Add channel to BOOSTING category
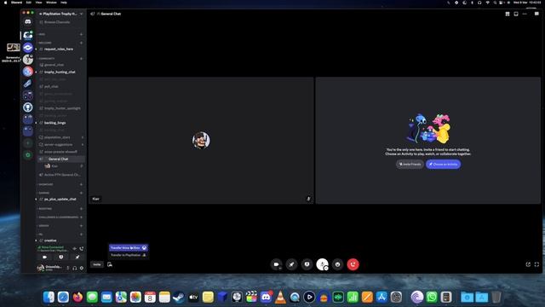 [82, 209]
